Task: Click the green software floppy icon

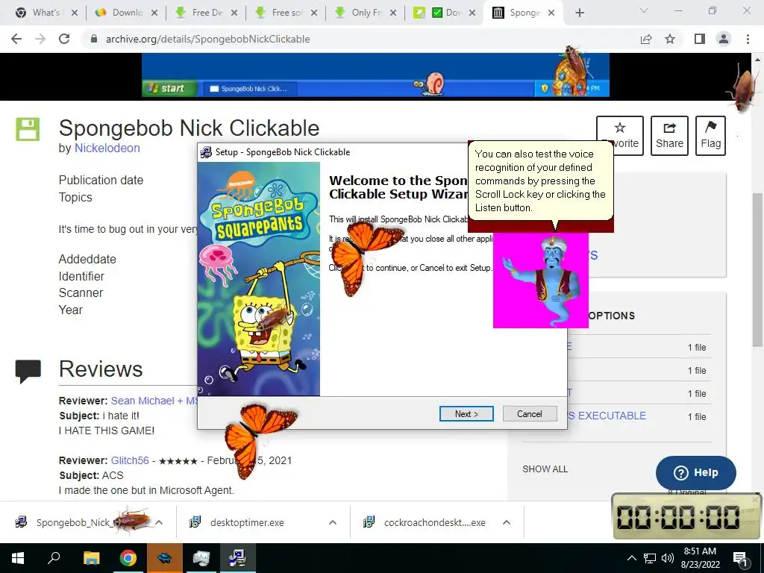Action: point(28,129)
